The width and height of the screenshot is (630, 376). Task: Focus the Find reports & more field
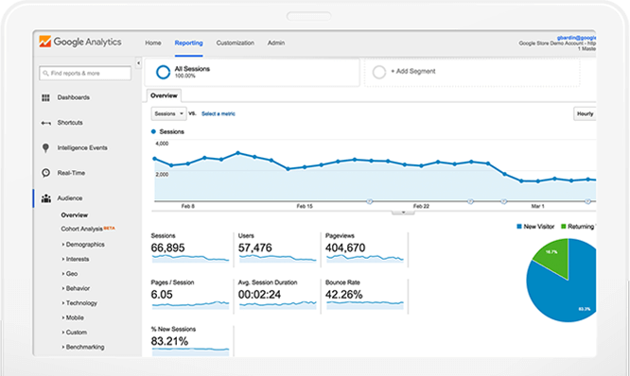85,74
